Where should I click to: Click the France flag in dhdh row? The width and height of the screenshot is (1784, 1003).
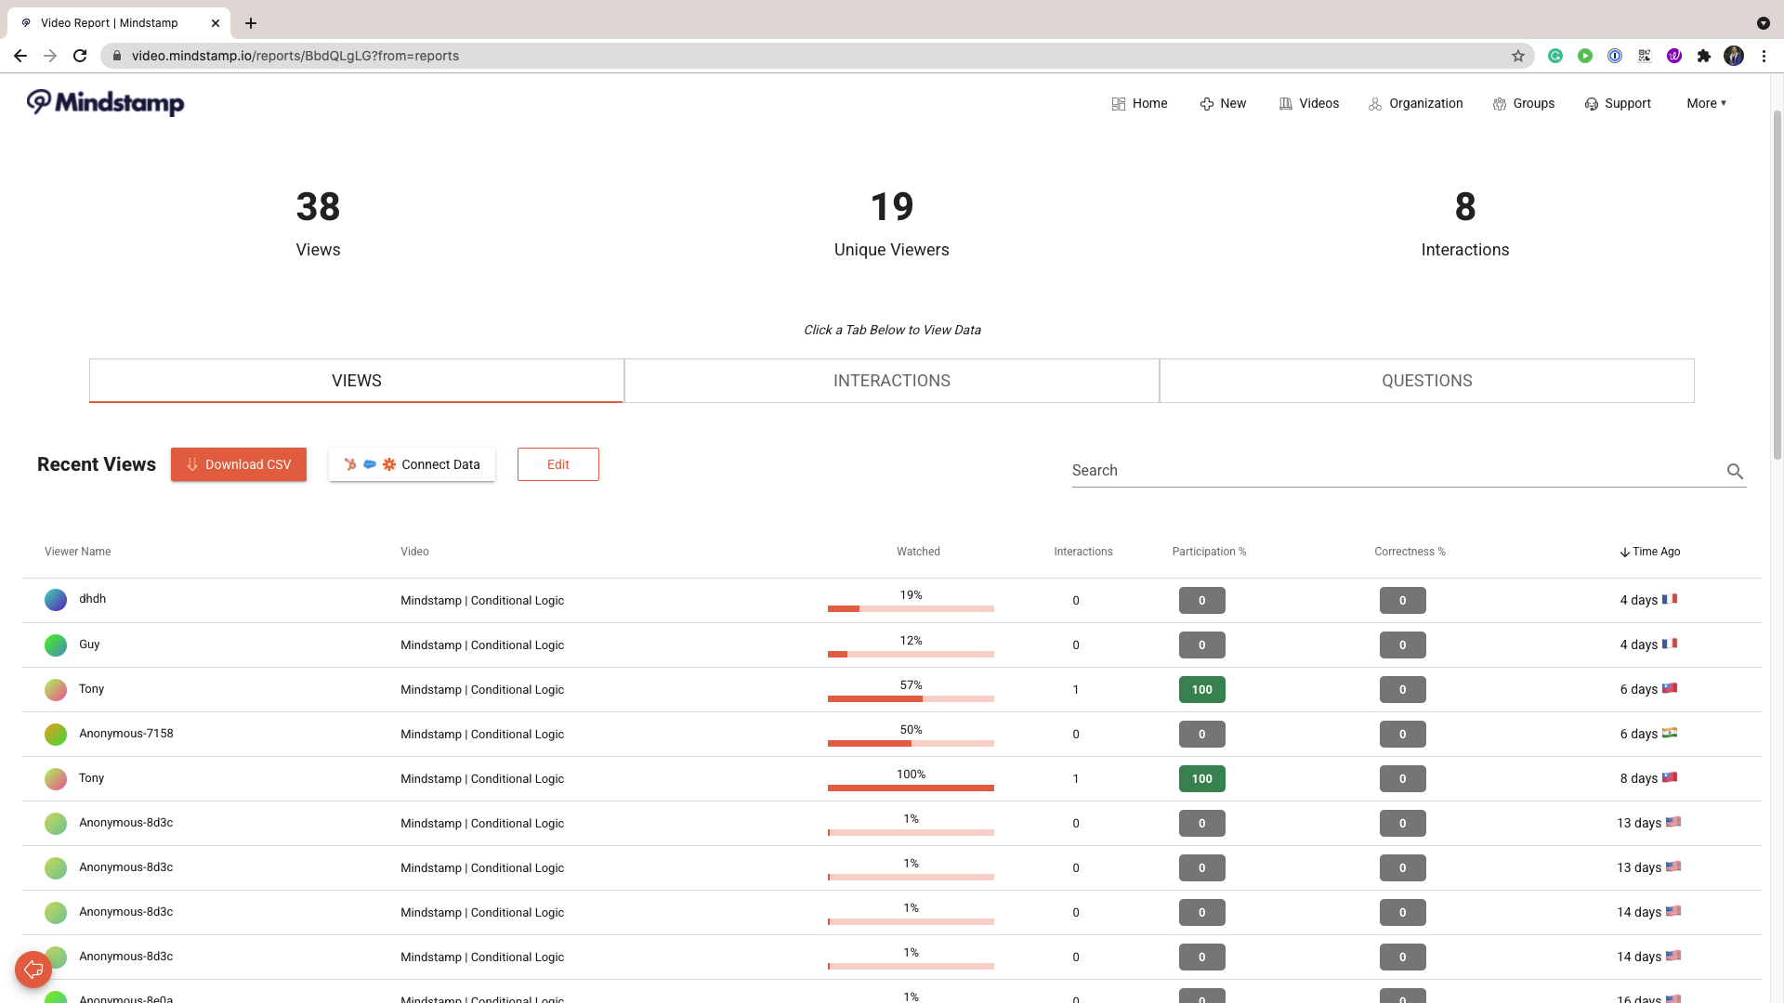pyautogui.click(x=1670, y=599)
